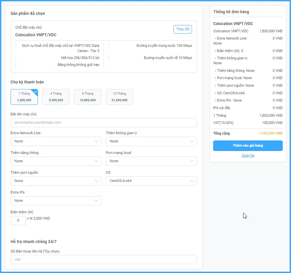Select the 1 Tháng billing cycle
Screen dimensions: 291x273
pyautogui.click(x=24, y=97)
